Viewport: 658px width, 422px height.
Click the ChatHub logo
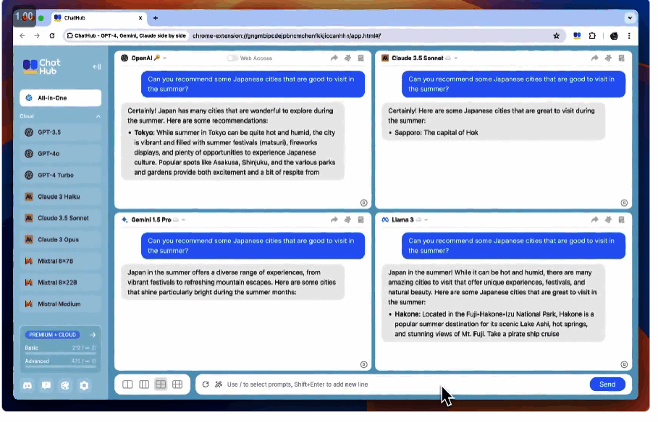(x=42, y=67)
